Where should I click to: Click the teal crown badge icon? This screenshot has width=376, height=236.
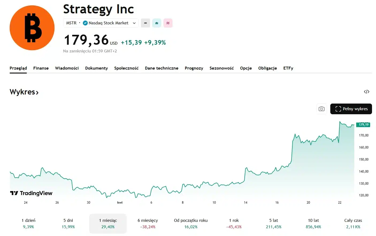pos(157,23)
